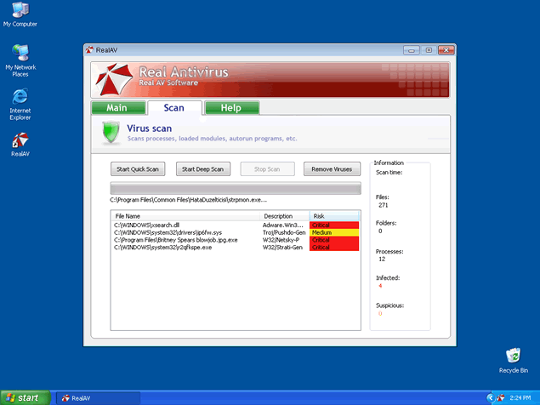Launch Internet Explorer from desktop
Viewport: 540px width, 405px height.
tap(20, 99)
